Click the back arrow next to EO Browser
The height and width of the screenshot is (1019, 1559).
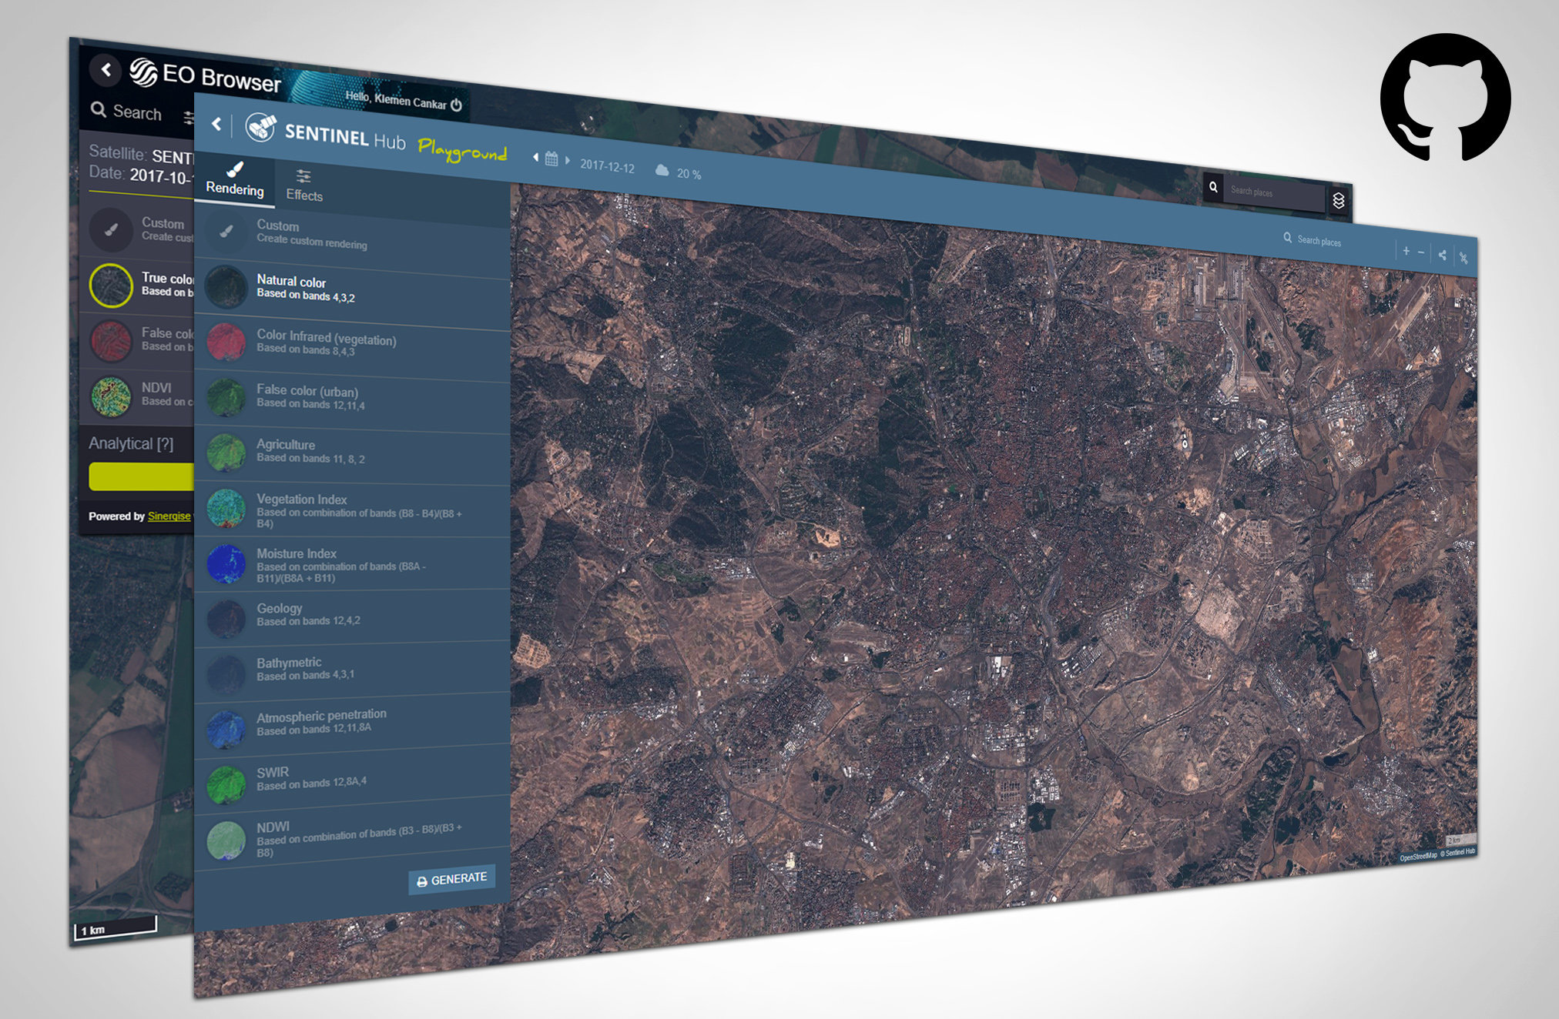coord(106,70)
